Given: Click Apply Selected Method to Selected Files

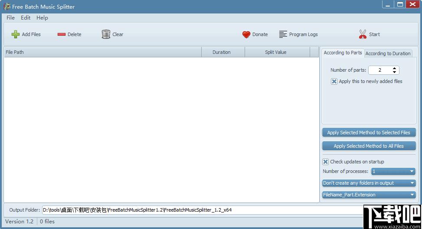Looking at the screenshot, I should [x=369, y=133].
